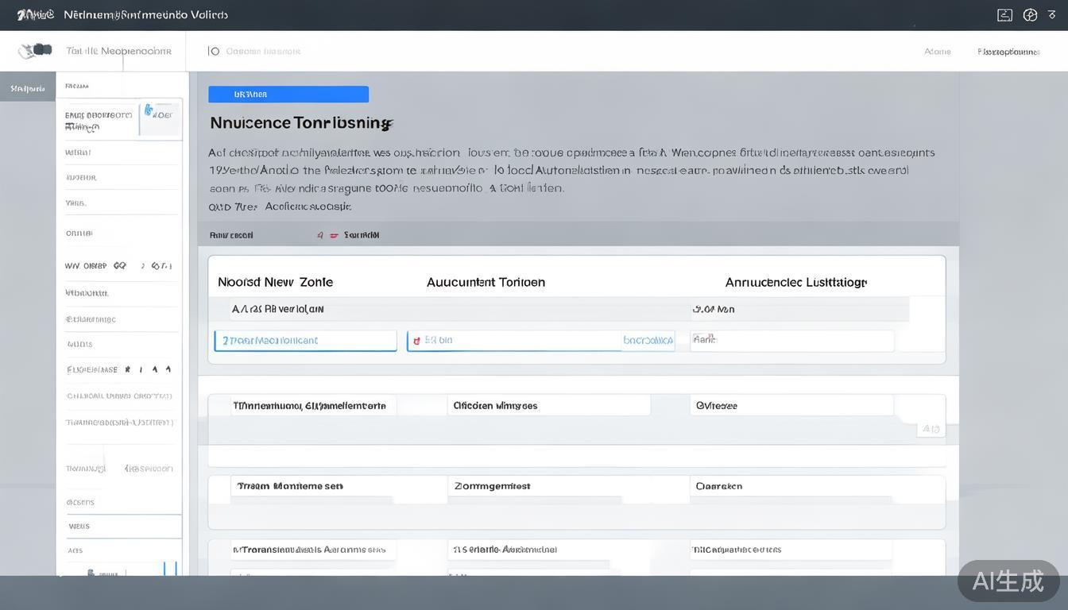The image size is (1068, 610).
Task: Click the small icon at the sidebar bottom
Action: [92, 572]
